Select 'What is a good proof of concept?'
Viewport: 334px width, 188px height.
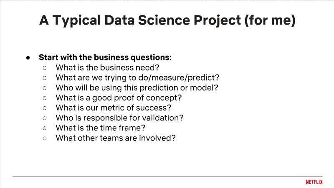coord(119,98)
